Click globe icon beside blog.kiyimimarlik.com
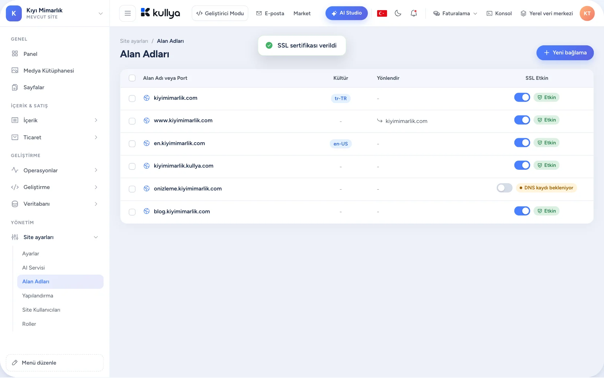The height and width of the screenshot is (378, 604). (147, 211)
